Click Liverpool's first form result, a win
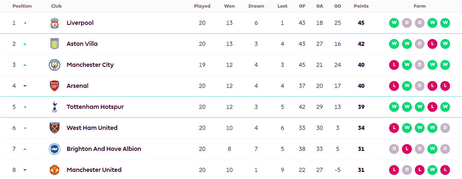Viewport: 462px width, 179px height. pos(394,23)
